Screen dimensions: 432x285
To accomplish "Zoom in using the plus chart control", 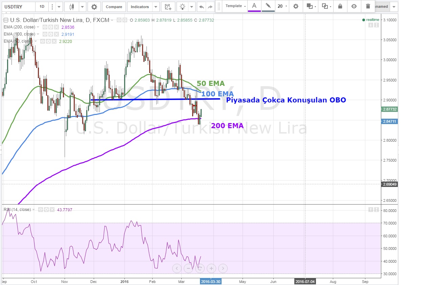I will click(x=211, y=268).
